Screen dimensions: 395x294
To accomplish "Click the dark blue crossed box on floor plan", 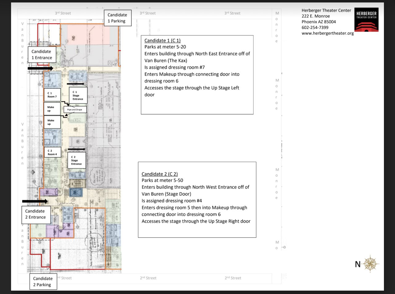I will point(76,193).
